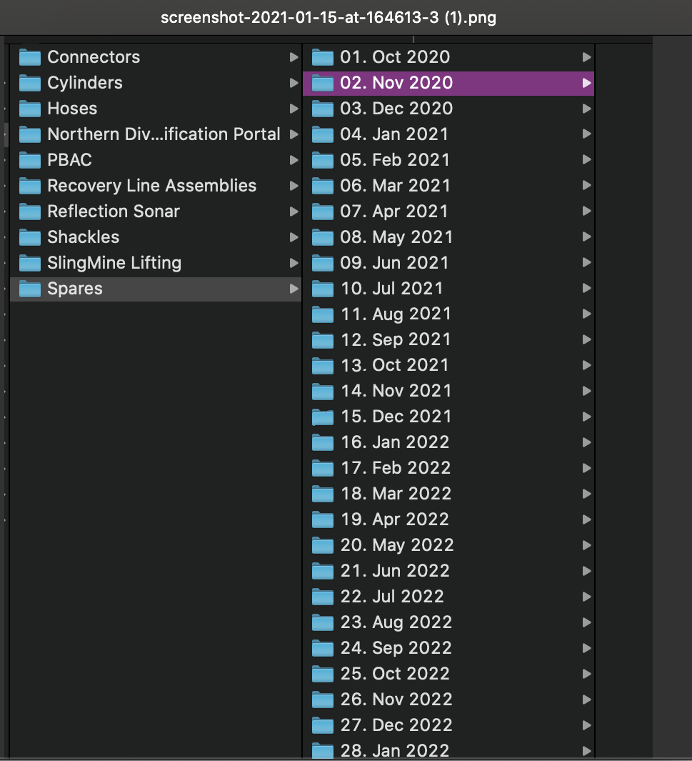Screen dimensions: 692x761
Task: Expand the 19. Apr 2022 arrow
Action: [x=587, y=519]
